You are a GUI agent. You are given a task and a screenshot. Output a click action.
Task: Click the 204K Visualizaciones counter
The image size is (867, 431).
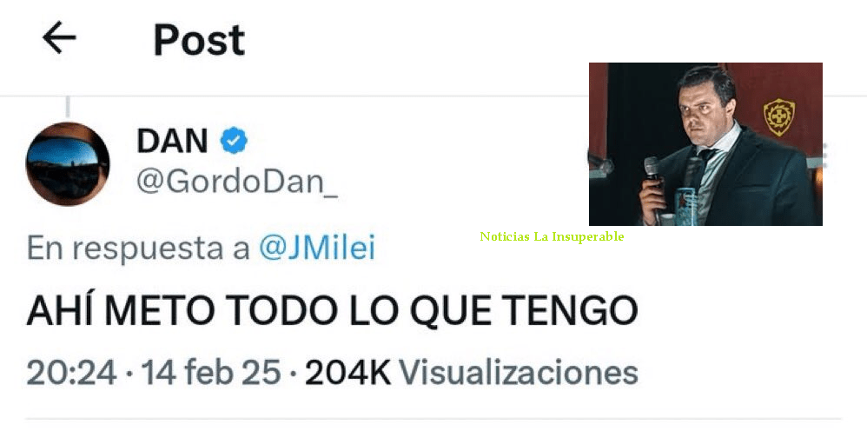[472, 373]
